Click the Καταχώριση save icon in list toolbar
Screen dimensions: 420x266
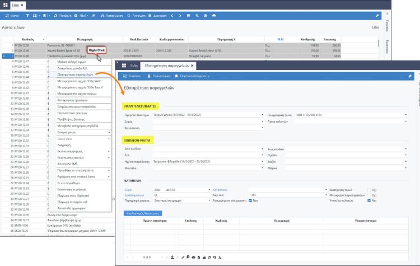pyautogui.click(x=102, y=16)
